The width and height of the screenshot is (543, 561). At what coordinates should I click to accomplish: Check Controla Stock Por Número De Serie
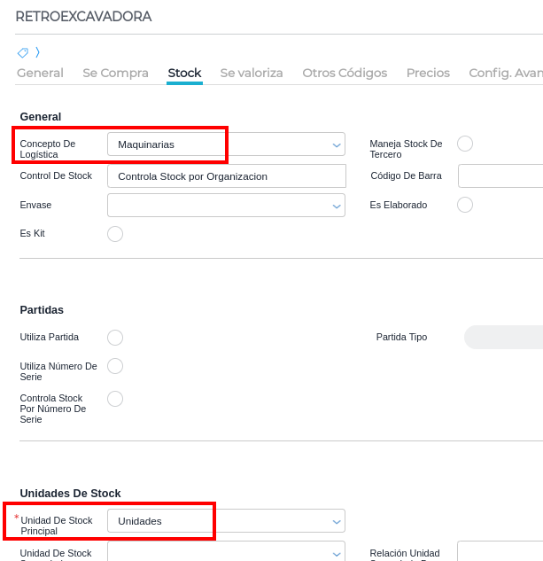tap(115, 399)
